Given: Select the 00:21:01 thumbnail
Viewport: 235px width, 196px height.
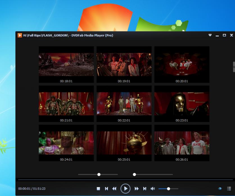Looking at the screenshot, I should (x=66, y=104).
